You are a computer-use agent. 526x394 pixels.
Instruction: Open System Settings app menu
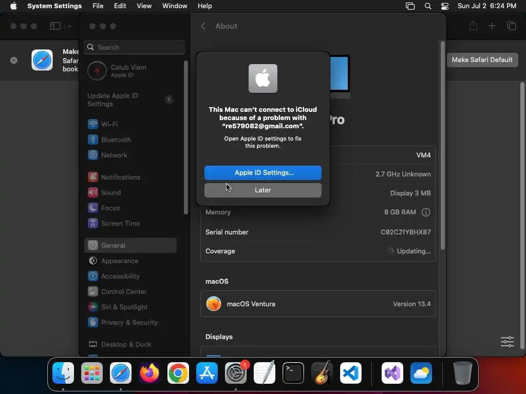(x=54, y=6)
